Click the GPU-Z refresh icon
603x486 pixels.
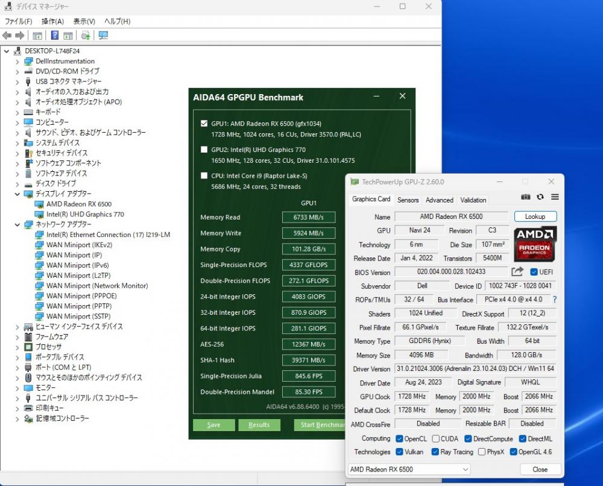click(x=540, y=197)
